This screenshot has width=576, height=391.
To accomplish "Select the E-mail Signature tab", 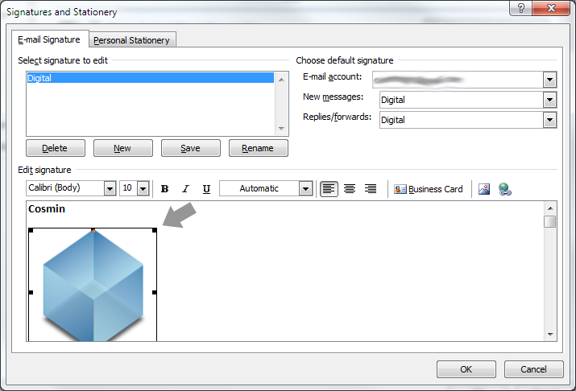I will tap(49, 39).
